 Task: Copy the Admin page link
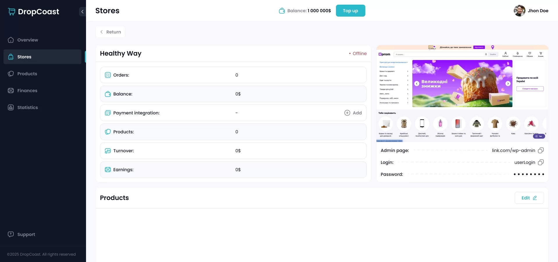(x=541, y=151)
